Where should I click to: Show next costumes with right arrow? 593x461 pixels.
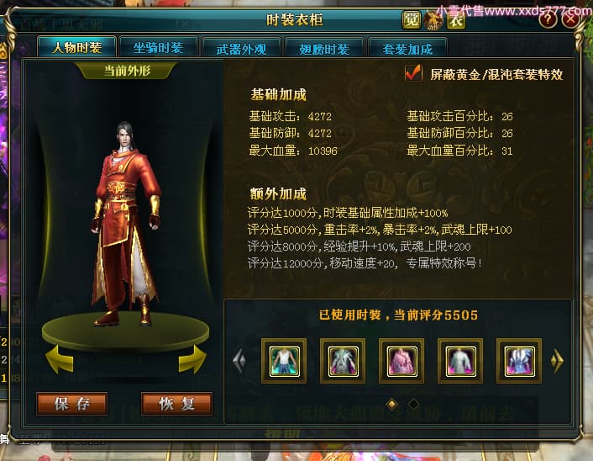click(557, 360)
